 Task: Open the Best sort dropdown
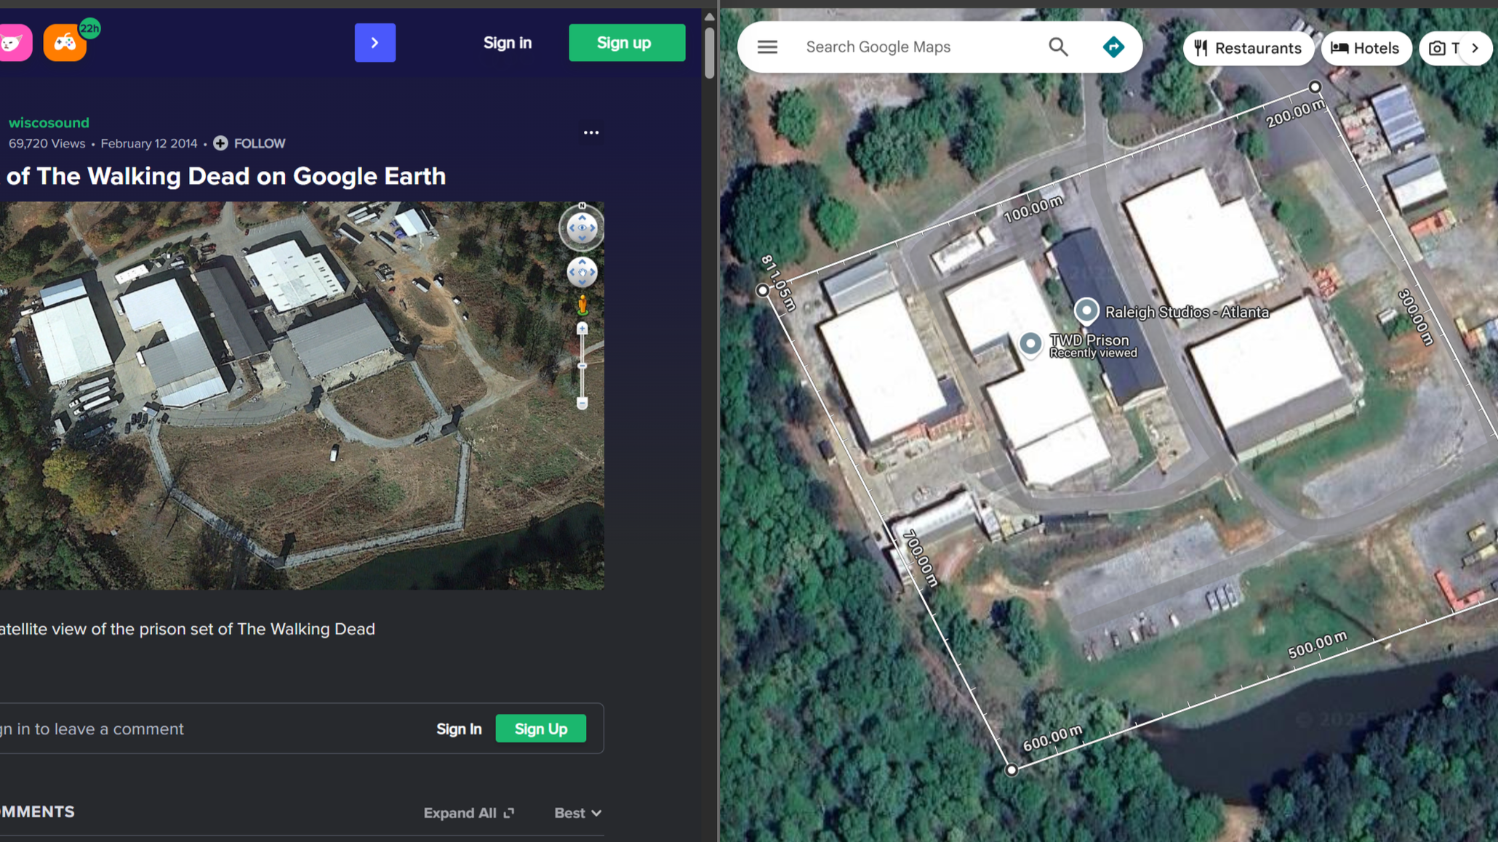click(x=577, y=813)
